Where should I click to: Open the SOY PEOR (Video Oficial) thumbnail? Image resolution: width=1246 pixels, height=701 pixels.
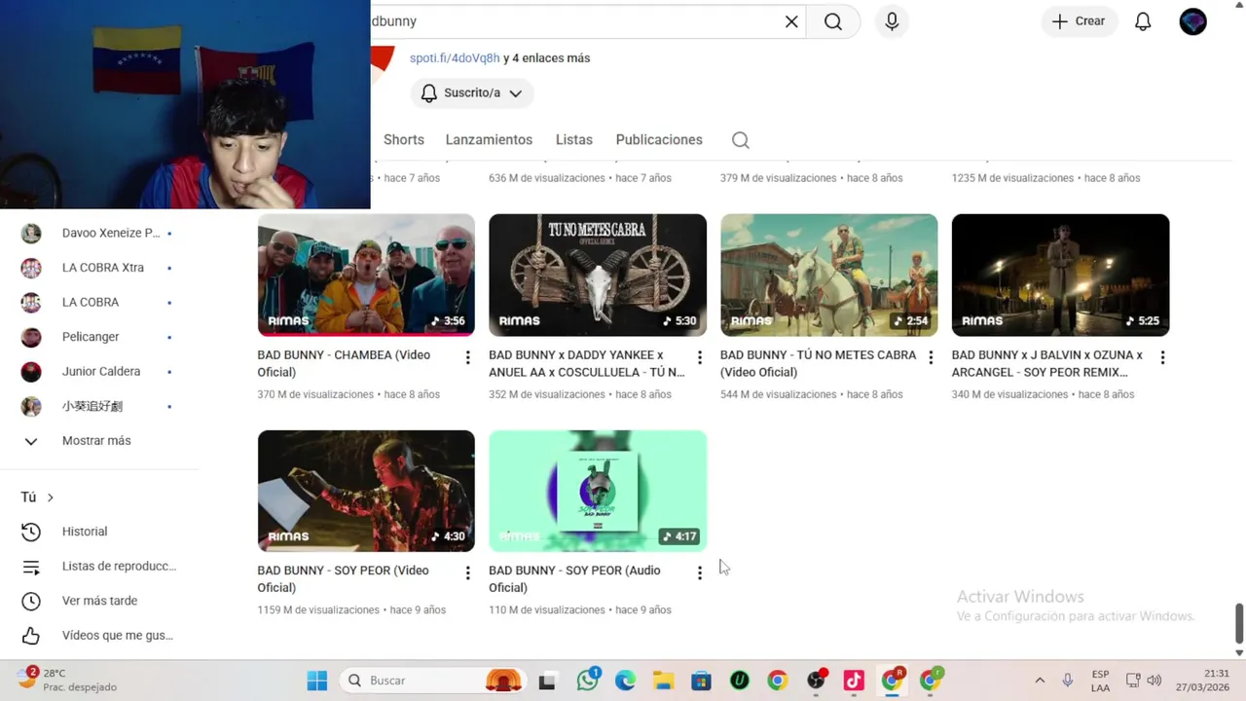click(366, 491)
